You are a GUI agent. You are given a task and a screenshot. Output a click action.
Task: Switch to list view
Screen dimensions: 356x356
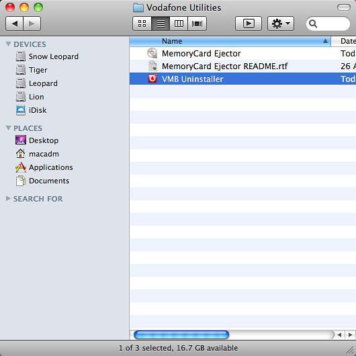tap(161, 24)
